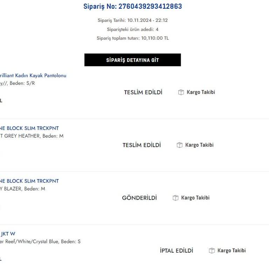Click the box icon beside the Kayak Pantolonu item
The width and height of the screenshot is (269, 269).
[181, 92]
